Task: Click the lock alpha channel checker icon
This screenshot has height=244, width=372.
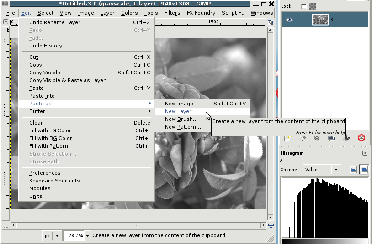Action: point(313,6)
